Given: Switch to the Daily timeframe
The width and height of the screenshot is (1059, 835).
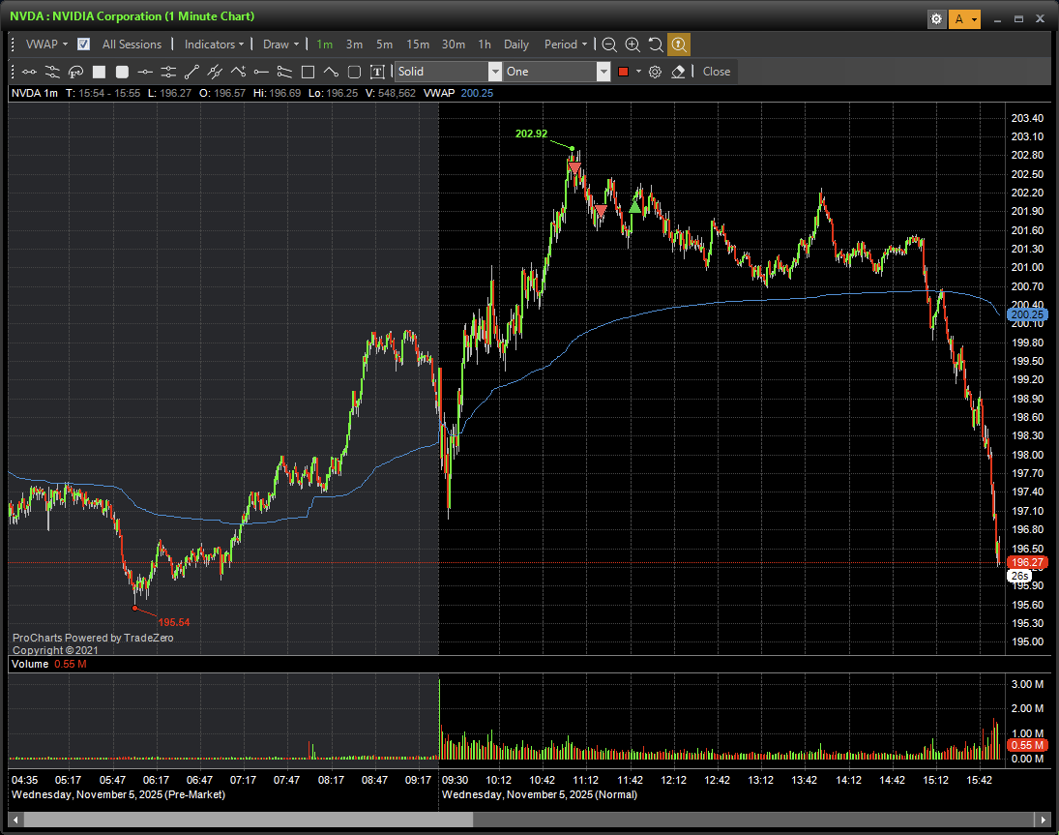Looking at the screenshot, I should (x=516, y=45).
